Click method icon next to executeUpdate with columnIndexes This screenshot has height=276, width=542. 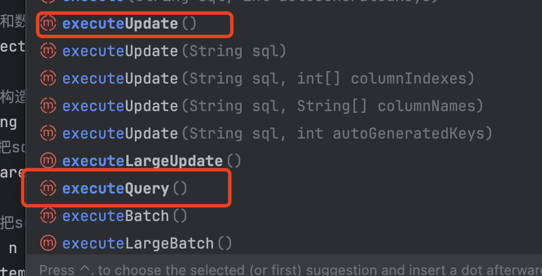(48, 78)
